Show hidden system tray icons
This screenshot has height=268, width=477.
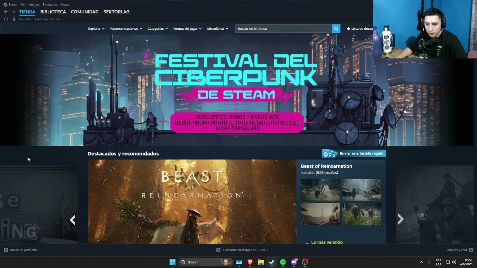[x=421, y=262]
